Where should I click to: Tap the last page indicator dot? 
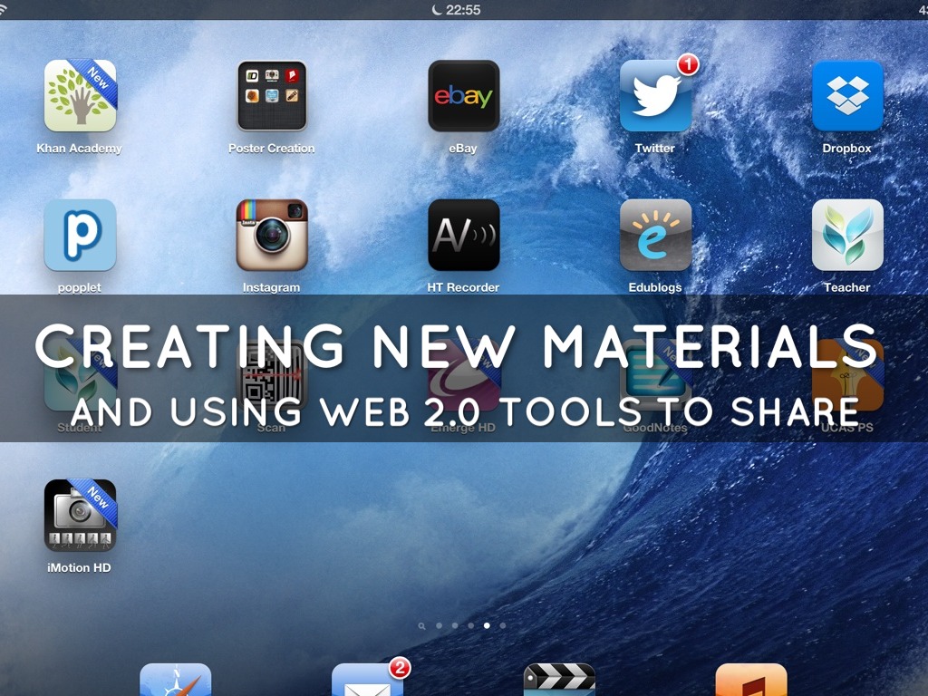pyautogui.click(x=503, y=625)
